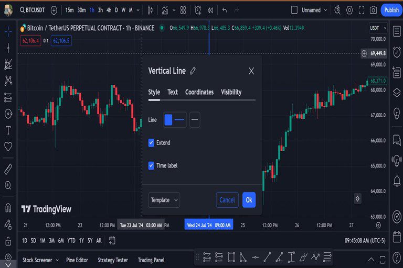
Task: Select the text annotation tool
Action: click(8, 130)
